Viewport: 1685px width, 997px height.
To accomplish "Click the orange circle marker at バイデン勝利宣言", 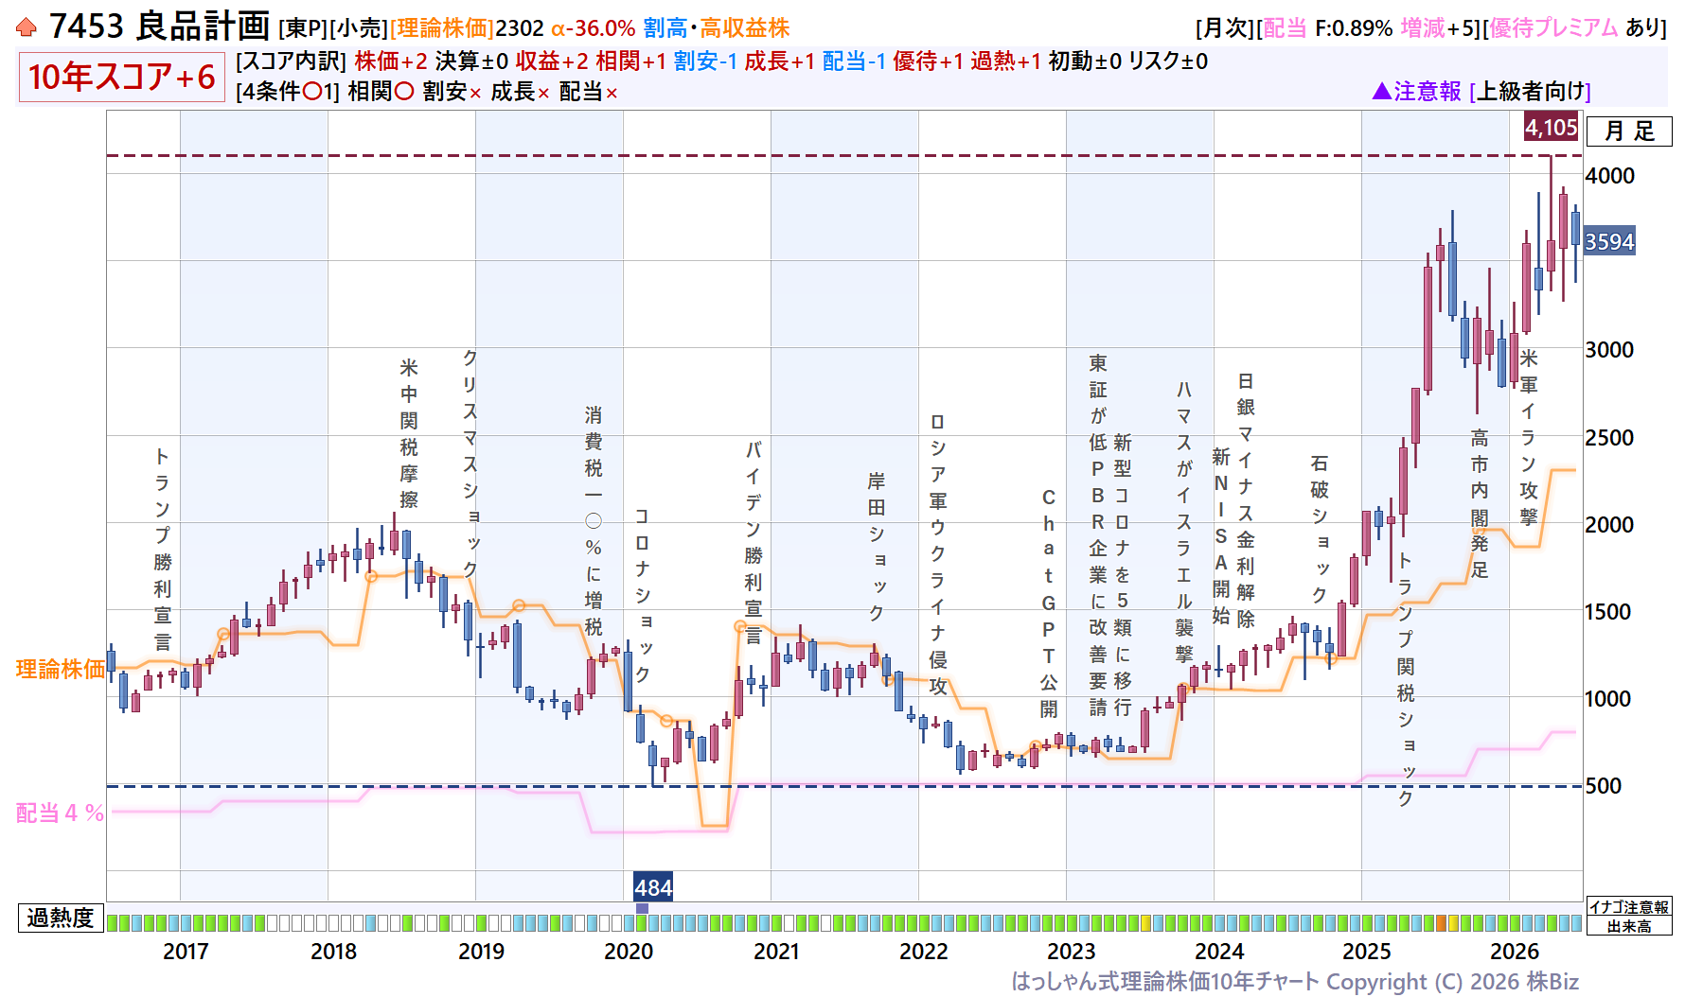I will [x=740, y=626].
